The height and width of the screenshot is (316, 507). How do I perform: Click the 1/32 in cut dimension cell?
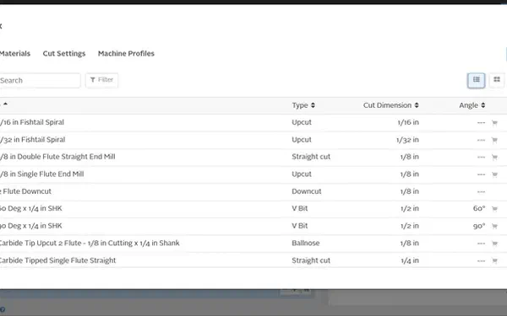[x=407, y=140]
